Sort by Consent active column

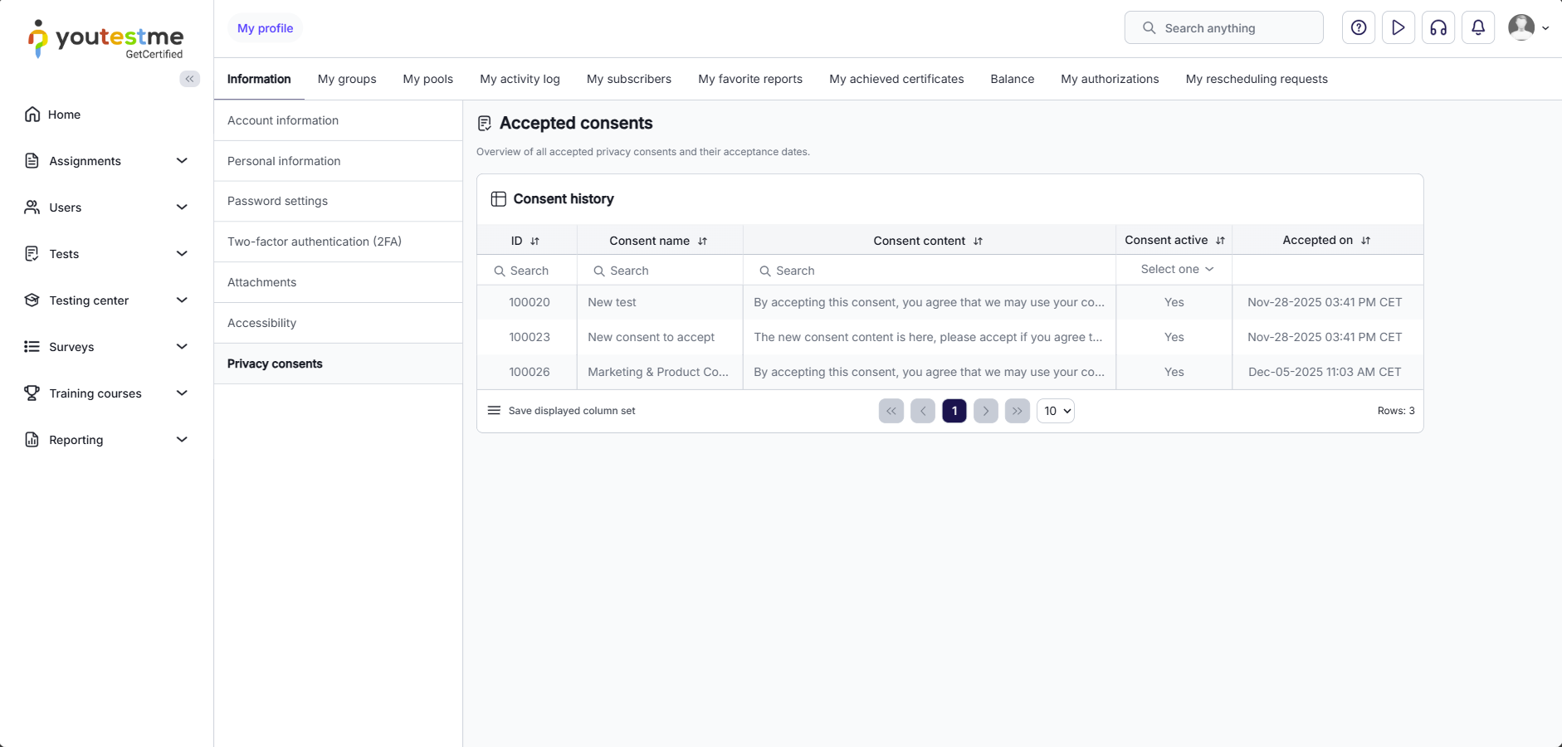pos(1220,240)
